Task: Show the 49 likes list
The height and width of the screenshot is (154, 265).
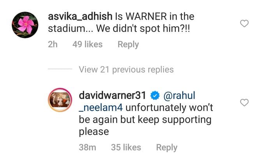Action: point(88,44)
